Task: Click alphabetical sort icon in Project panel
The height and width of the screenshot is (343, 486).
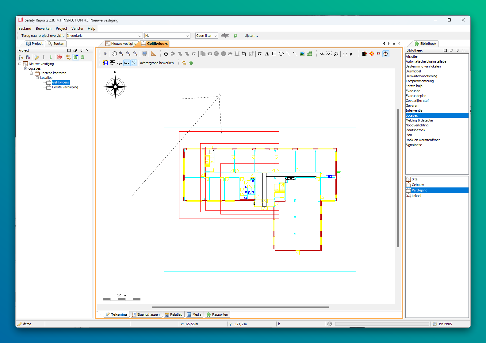Action: point(28,57)
